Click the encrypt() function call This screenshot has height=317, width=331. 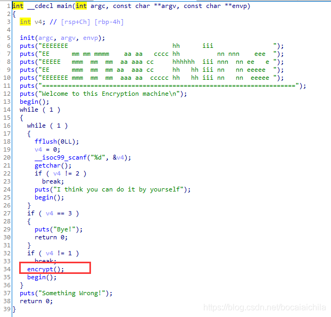(45, 269)
